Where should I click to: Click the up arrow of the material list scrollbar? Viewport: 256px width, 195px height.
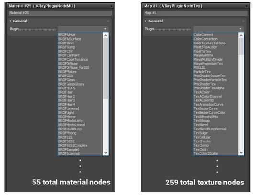[x=106, y=35]
